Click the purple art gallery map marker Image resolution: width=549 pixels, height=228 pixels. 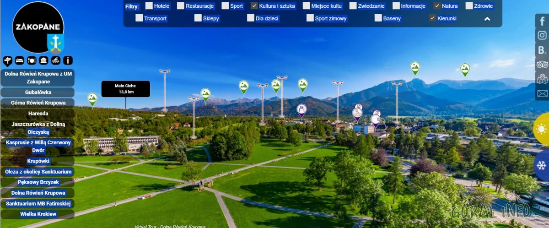point(301,110)
